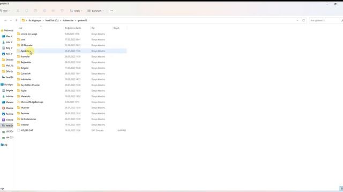Sort by the Boyut column header
Screen dimensions: 343x192
116,28
